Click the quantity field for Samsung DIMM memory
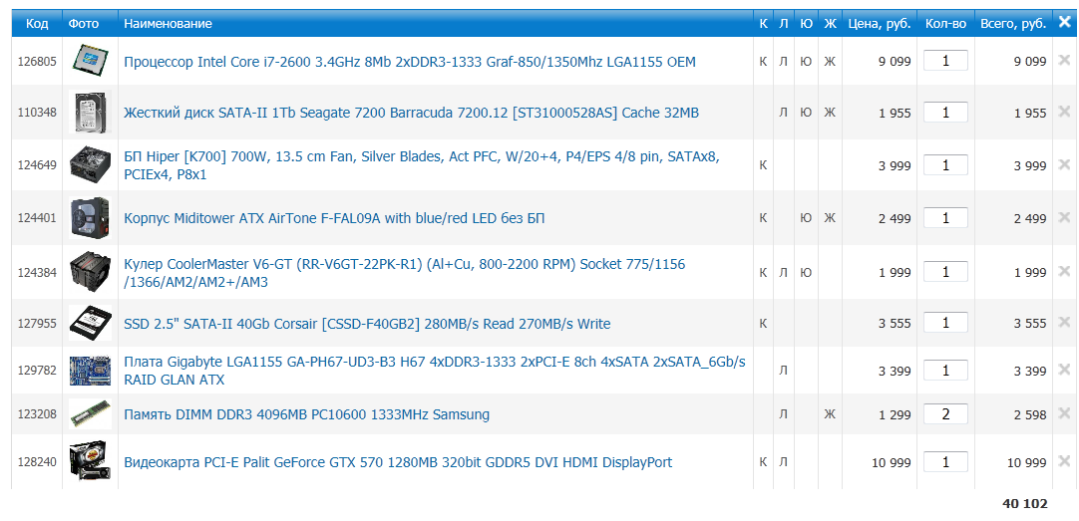 [945, 414]
